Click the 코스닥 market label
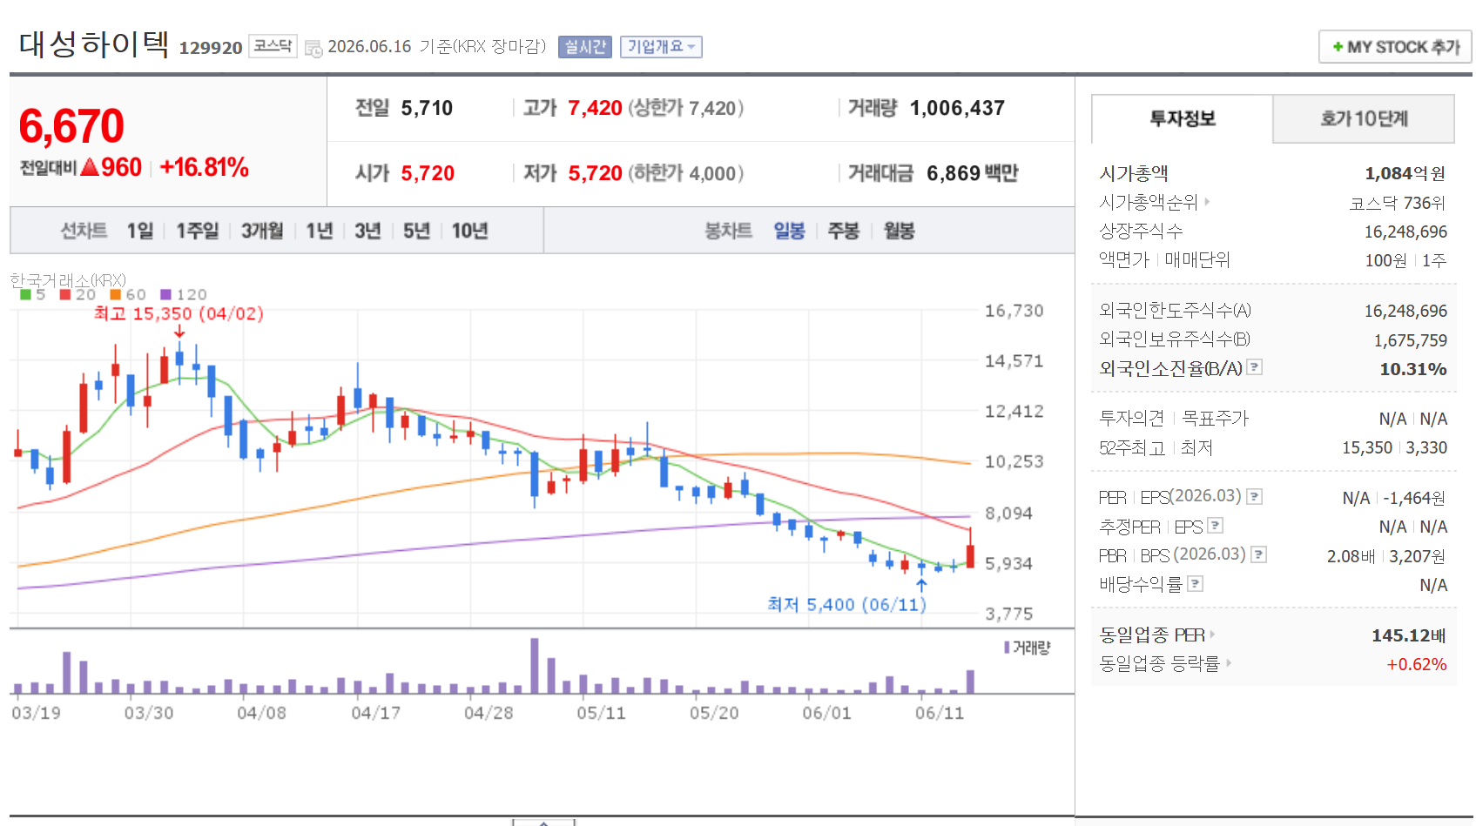The height and width of the screenshot is (826, 1476). (273, 46)
